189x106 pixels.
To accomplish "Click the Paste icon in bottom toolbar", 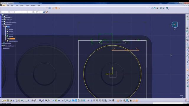I will point(19,100).
